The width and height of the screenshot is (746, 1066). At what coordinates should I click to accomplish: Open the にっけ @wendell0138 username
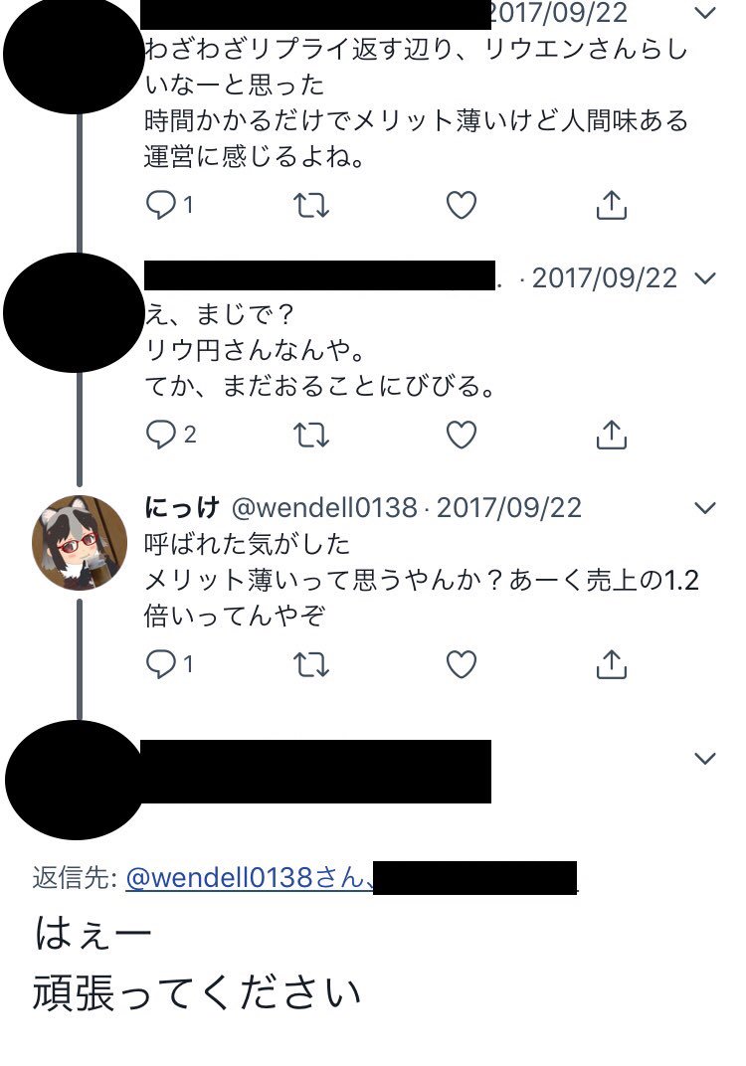click(280, 508)
